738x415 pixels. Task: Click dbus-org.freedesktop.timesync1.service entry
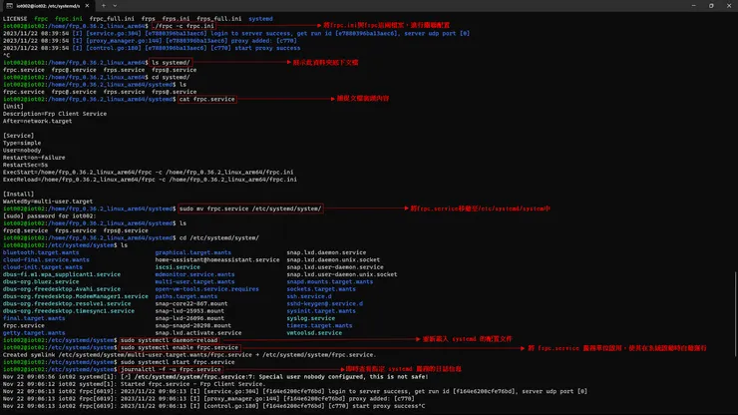[69, 311]
